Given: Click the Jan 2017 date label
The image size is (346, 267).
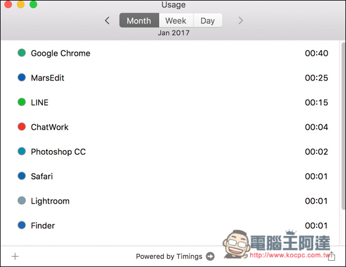Looking at the screenshot, I should [x=174, y=33].
